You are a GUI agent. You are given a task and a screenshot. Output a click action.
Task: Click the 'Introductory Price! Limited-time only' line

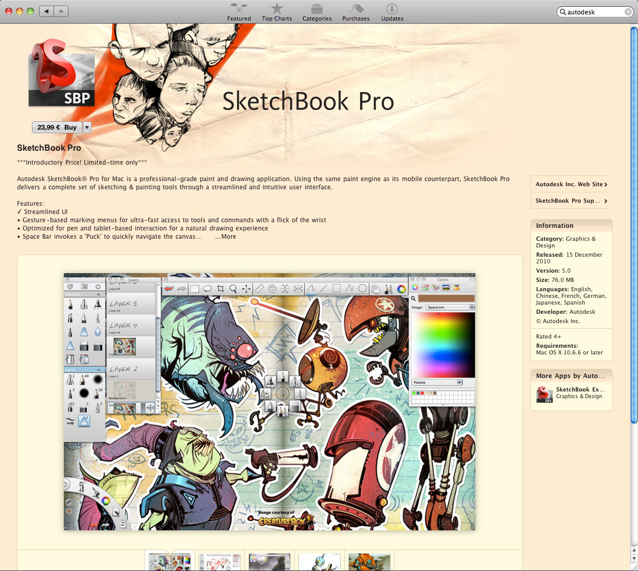tap(82, 162)
